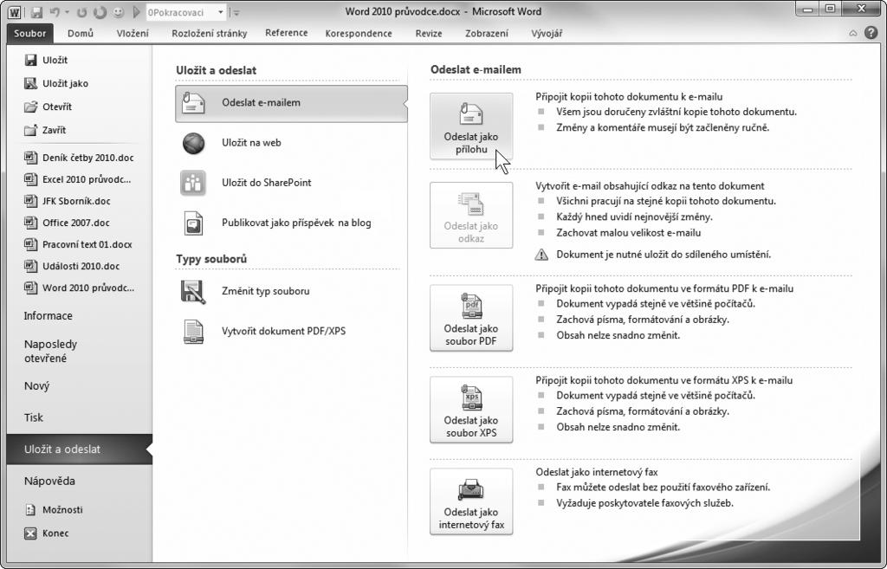
Task: Click the smiley face icon in Quick Access Toolbar
Action: point(118,12)
